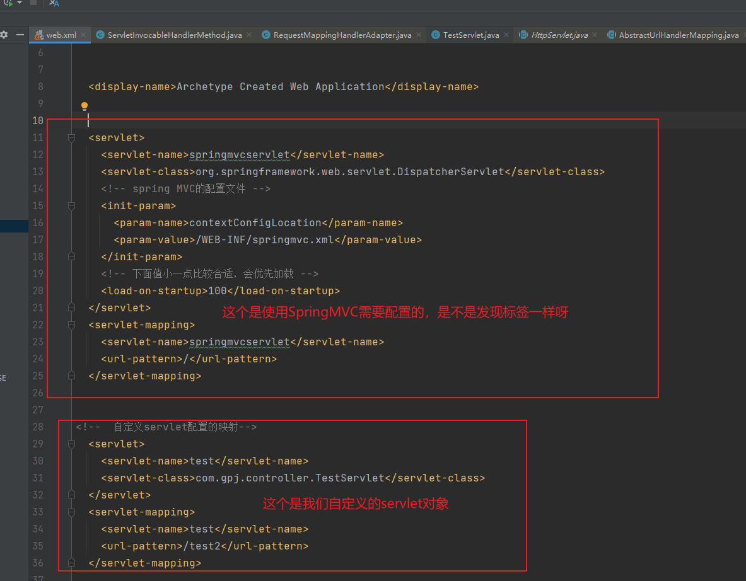746x581 pixels.
Task: Open the run configuration dropdown arrow
Action: (20, 3)
